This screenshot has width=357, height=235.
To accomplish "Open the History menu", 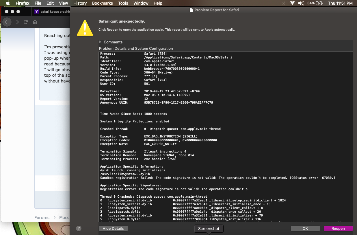I will coord(80,3).
